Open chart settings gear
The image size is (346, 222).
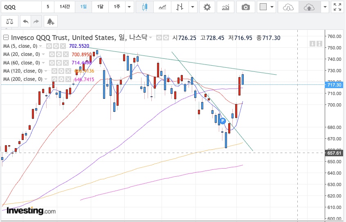pos(207,7)
